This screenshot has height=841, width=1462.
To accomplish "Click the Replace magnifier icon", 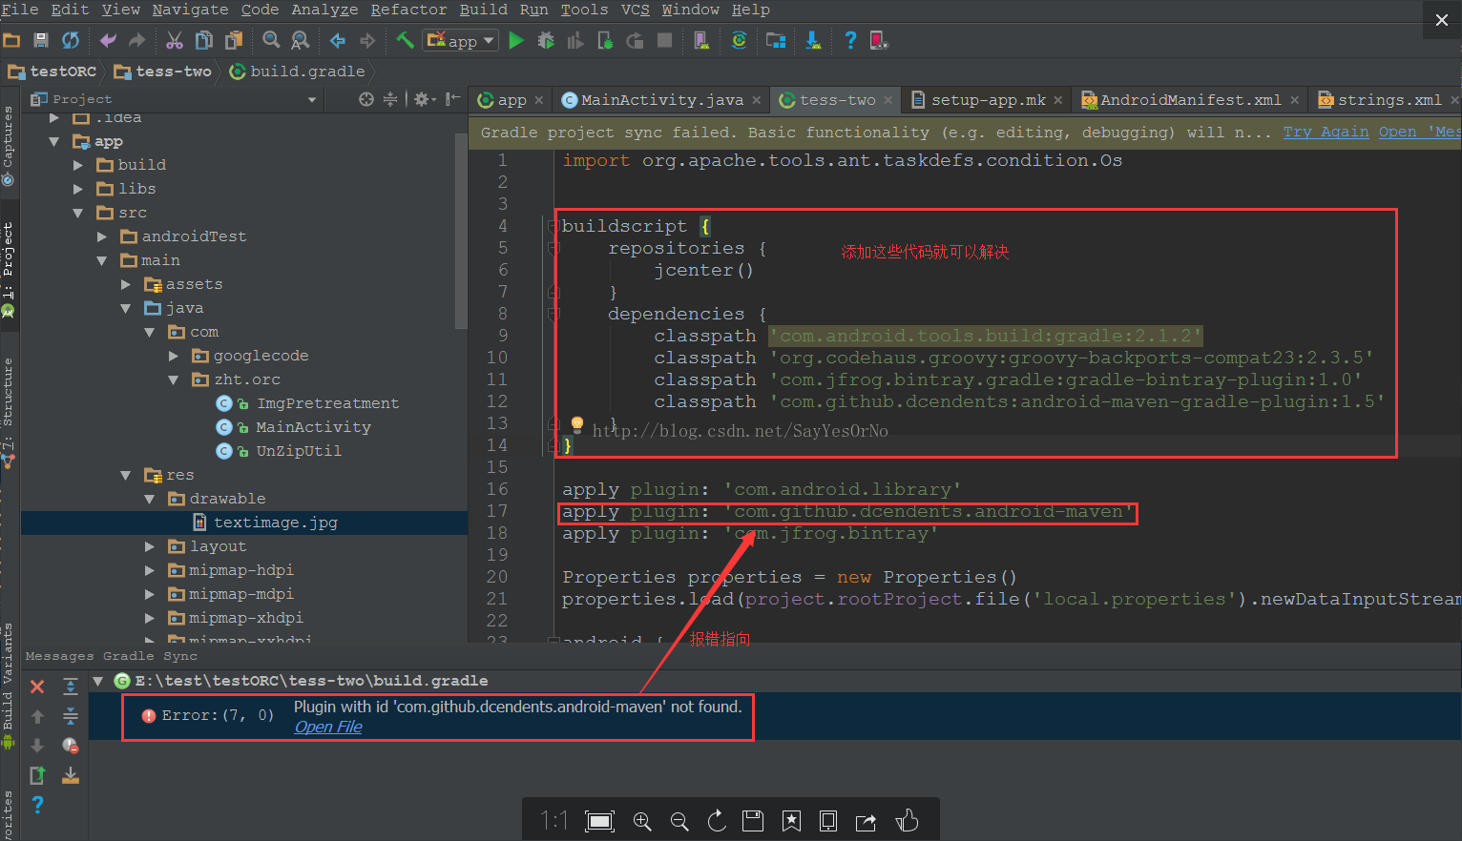I will click(x=301, y=40).
